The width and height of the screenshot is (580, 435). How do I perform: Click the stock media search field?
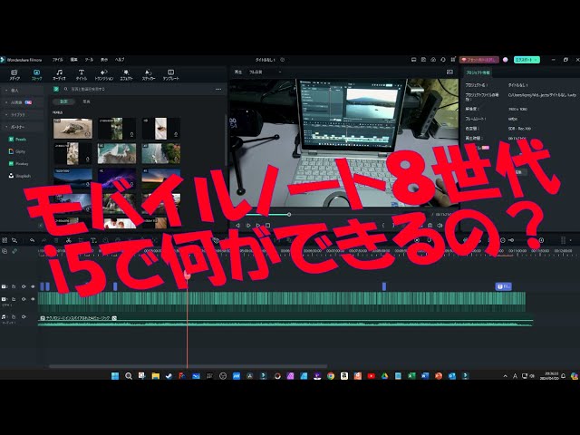click(137, 89)
